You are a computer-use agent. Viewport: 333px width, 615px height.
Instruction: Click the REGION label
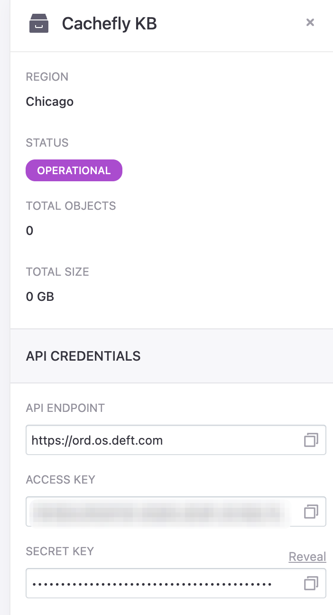coord(47,77)
